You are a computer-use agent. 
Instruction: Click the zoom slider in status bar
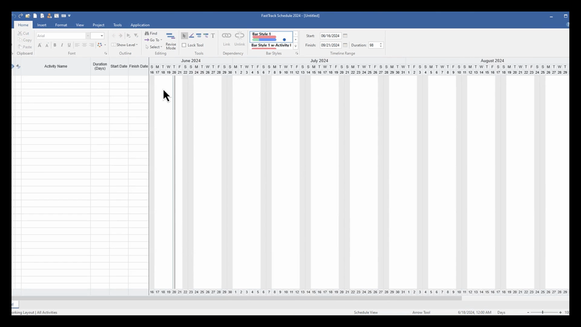pos(542,312)
